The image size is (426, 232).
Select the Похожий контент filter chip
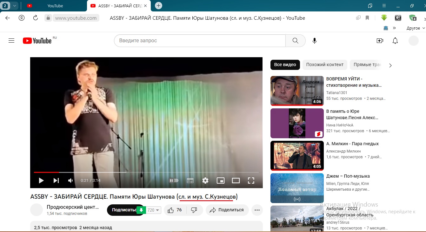coord(325,65)
